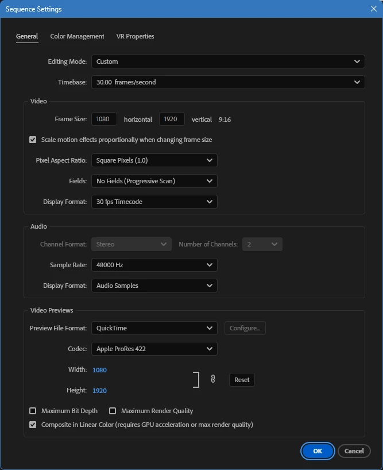The height and width of the screenshot is (470, 383).
Task: Click the Video Previews section label
Action: pos(52,310)
